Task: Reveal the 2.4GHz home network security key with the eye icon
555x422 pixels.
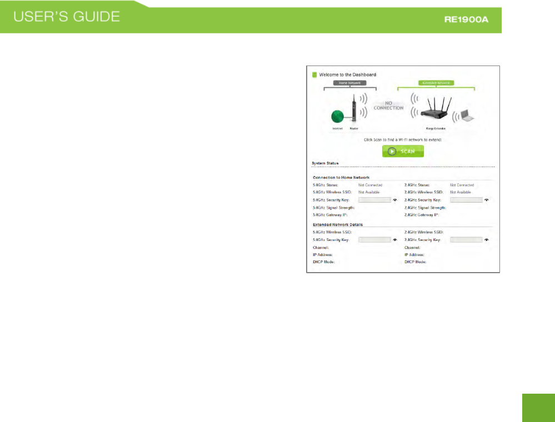Action: [487, 200]
